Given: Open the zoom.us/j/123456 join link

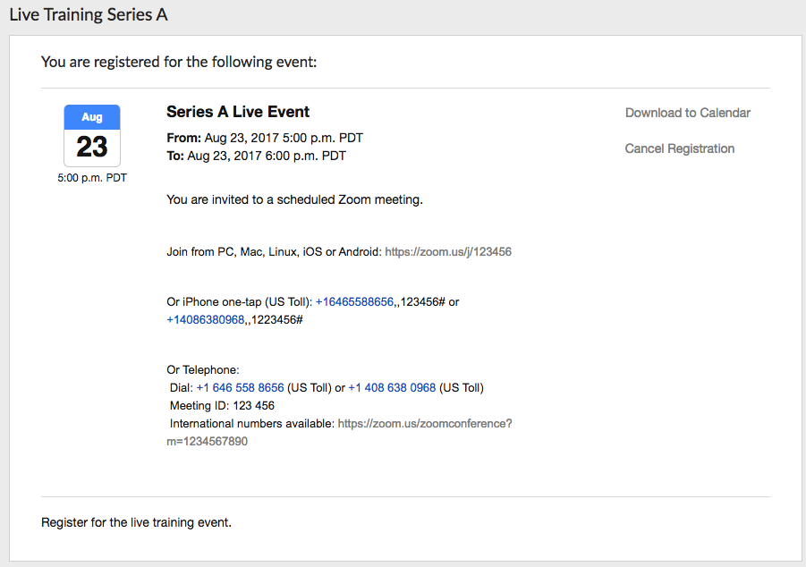Looking at the screenshot, I should 447,252.
